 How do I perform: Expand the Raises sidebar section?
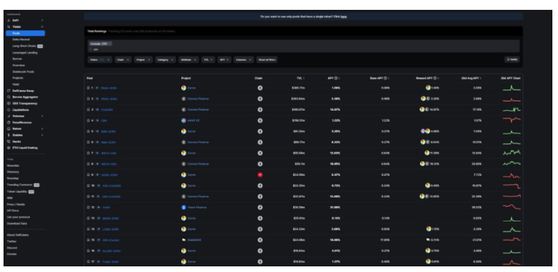[42, 129]
